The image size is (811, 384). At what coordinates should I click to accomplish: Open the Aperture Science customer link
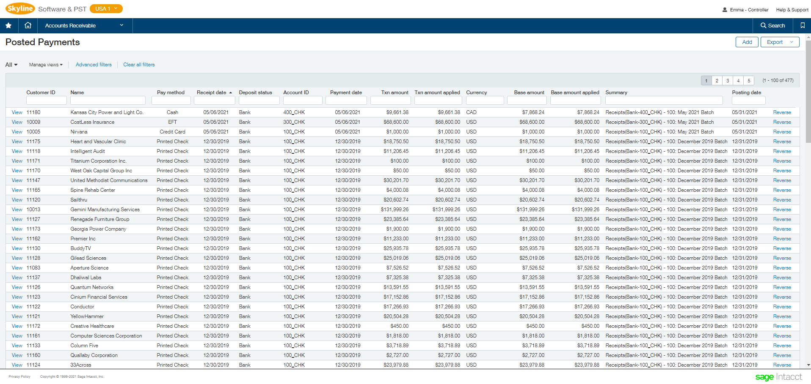point(89,268)
